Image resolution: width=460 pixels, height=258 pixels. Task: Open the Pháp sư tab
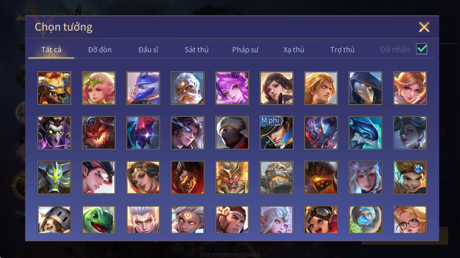[x=245, y=50]
